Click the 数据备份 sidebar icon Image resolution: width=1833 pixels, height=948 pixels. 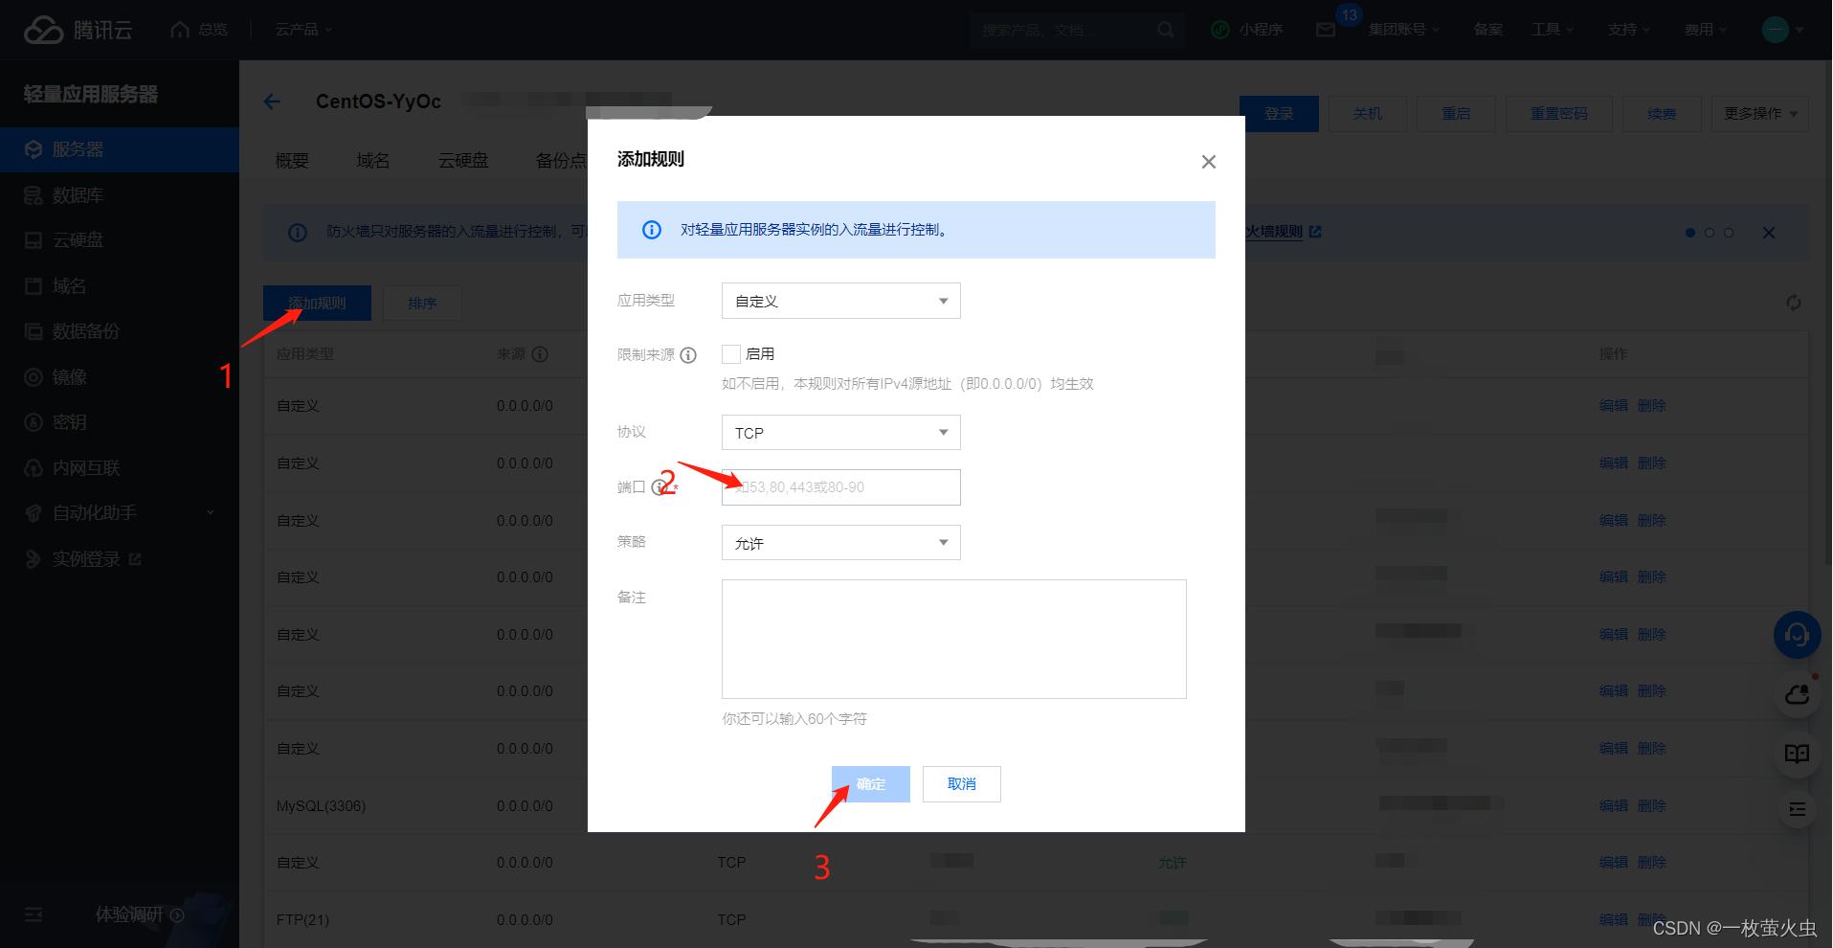pos(34,331)
